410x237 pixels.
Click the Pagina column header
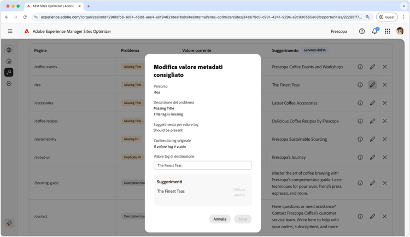click(x=40, y=50)
